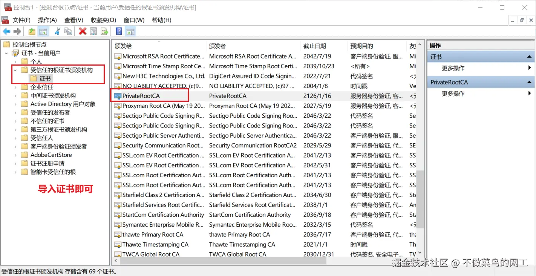Click the folder icon next to 个人
Image resolution: width=536 pixels, height=276 pixels.
pyautogui.click(x=25, y=61)
